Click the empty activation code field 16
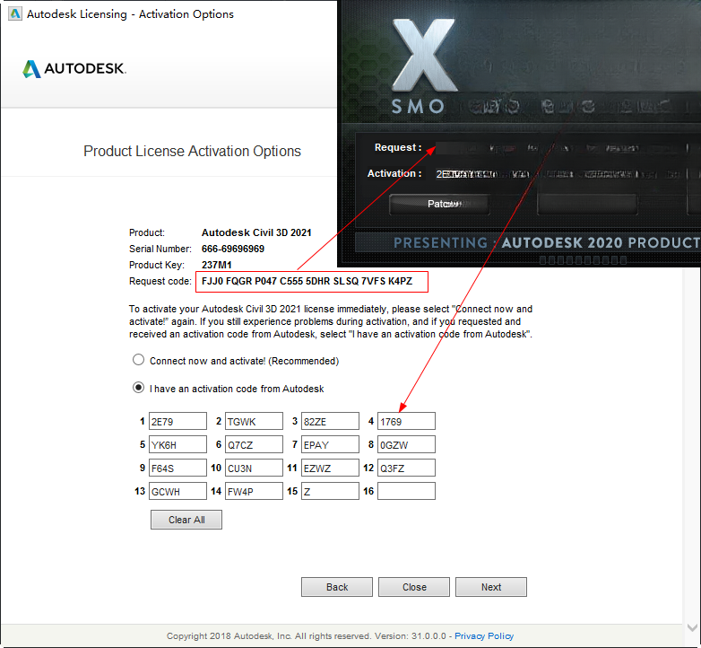701x648 pixels. [x=406, y=491]
